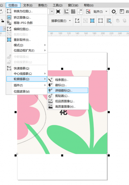Click the lock icon on the property bar
129x185 pixels.
point(3,21)
